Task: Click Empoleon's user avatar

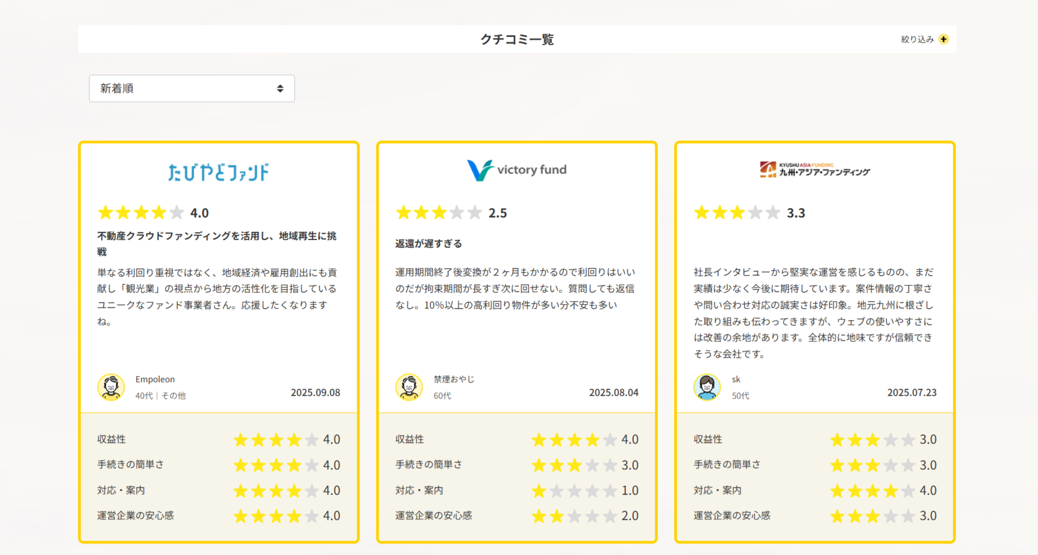Action: [111, 387]
